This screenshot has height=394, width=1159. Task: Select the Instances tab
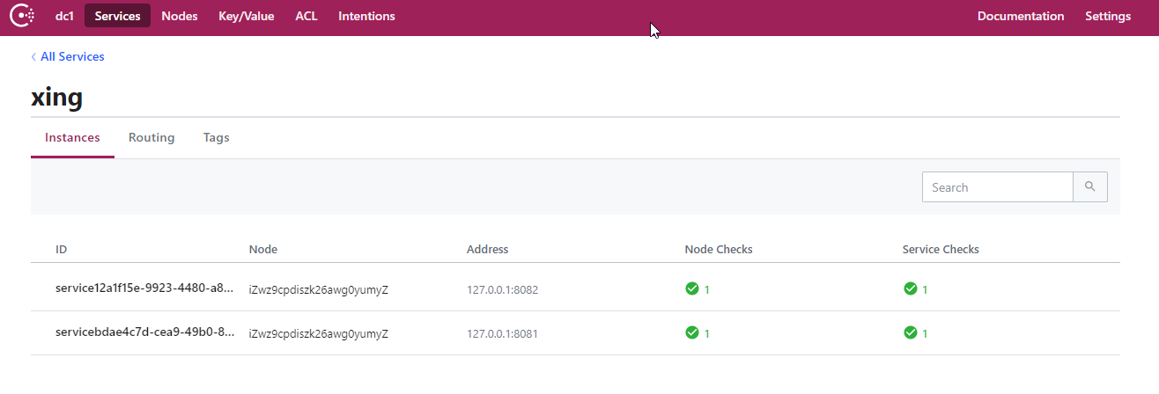[72, 138]
